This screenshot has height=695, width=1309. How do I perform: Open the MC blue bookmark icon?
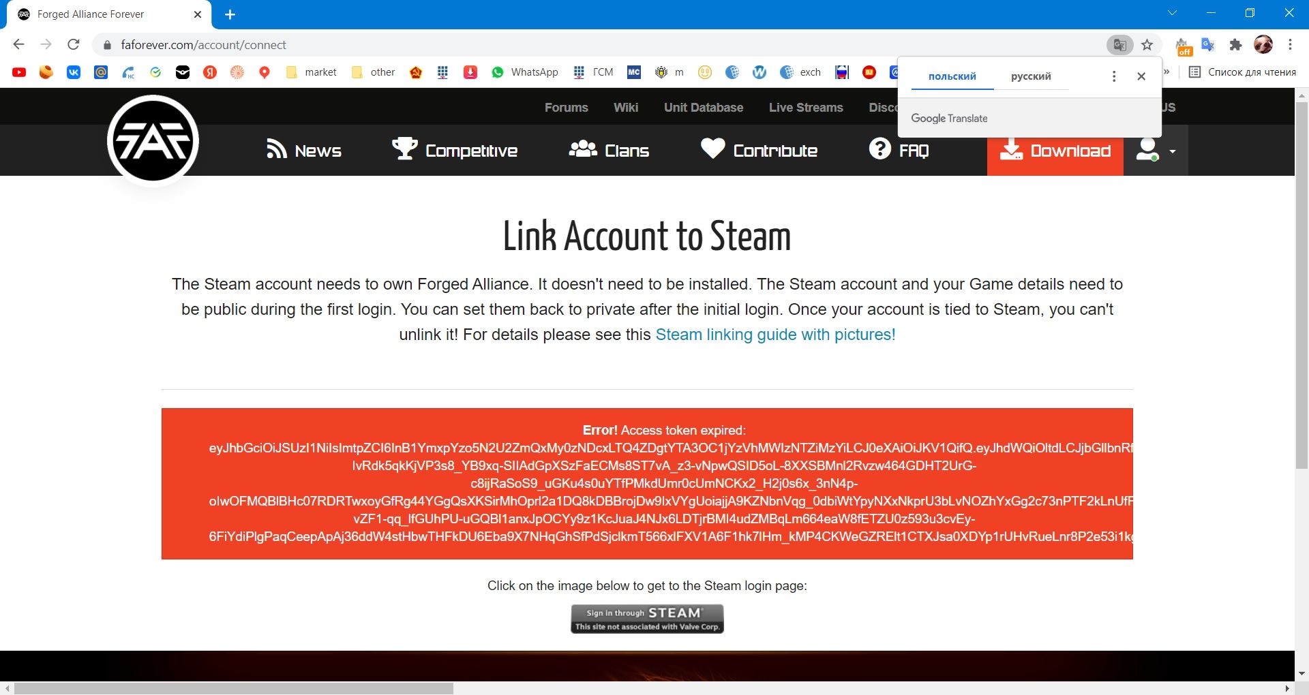634,72
